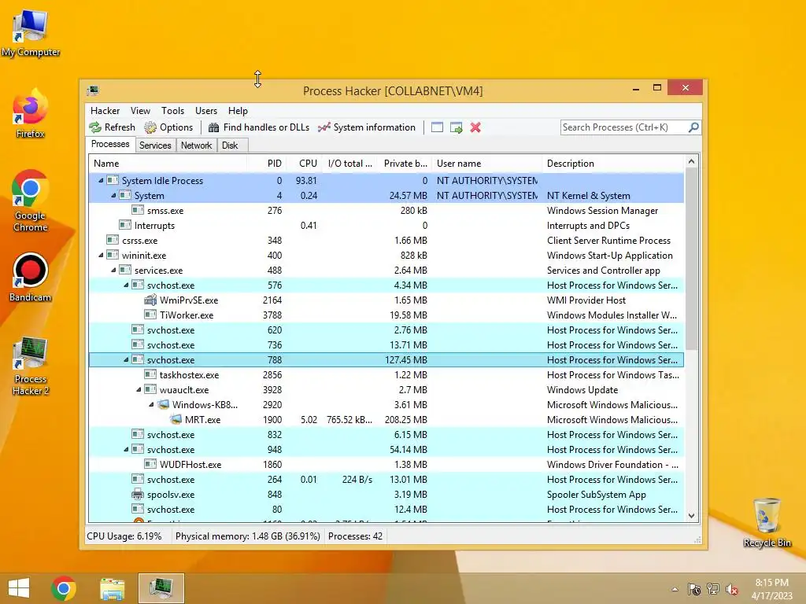Click the spoolsv.exe printer icon
Image resolution: width=806 pixels, height=604 pixels.
138,494
